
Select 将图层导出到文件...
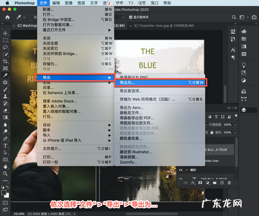[160, 123]
